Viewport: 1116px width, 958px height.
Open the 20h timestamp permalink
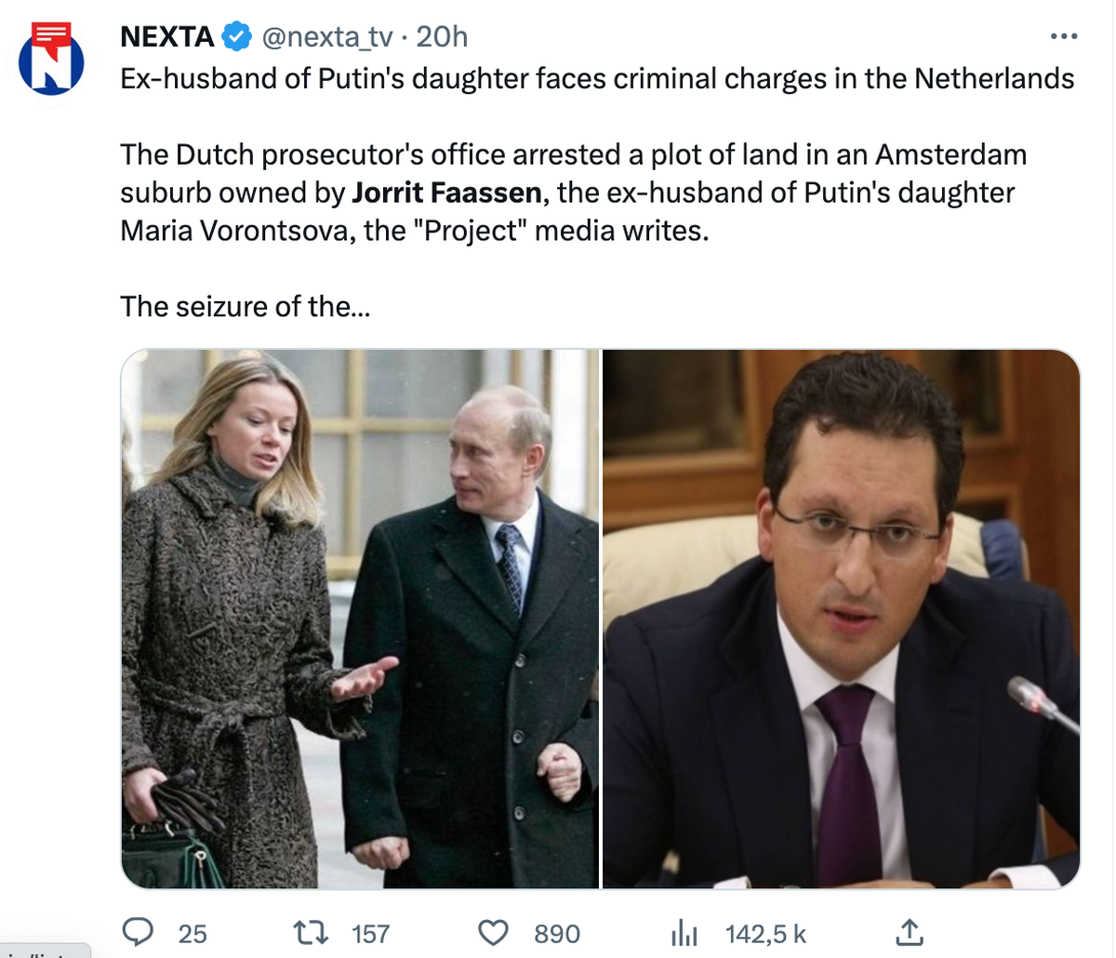click(x=442, y=37)
